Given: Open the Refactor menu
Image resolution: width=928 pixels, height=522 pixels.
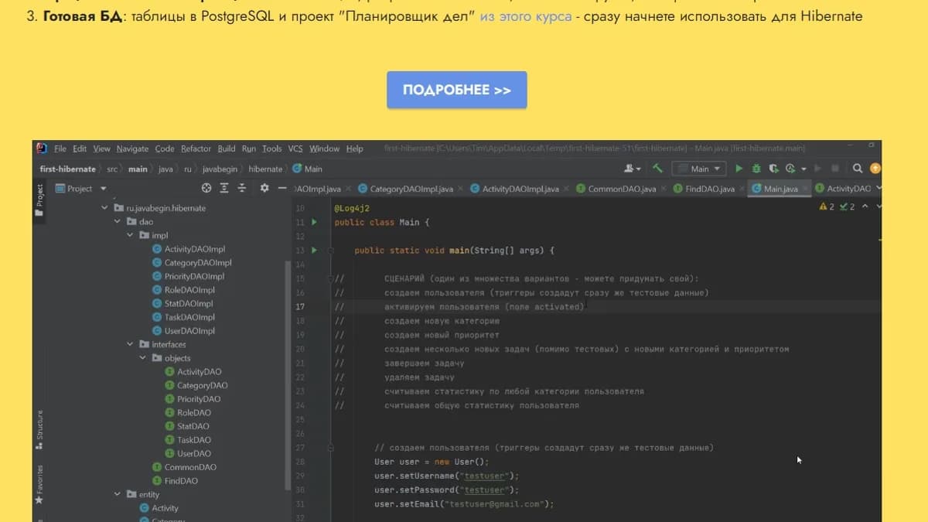Looking at the screenshot, I should point(196,148).
